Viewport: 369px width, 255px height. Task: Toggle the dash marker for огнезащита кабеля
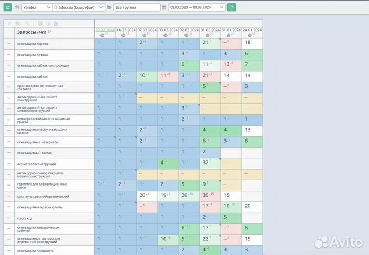[x=8, y=76]
